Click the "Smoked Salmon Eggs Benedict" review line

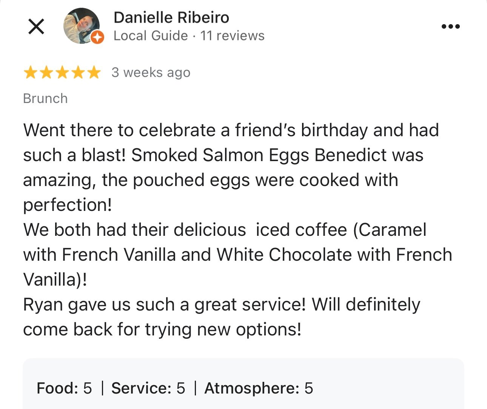click(223, 155)
